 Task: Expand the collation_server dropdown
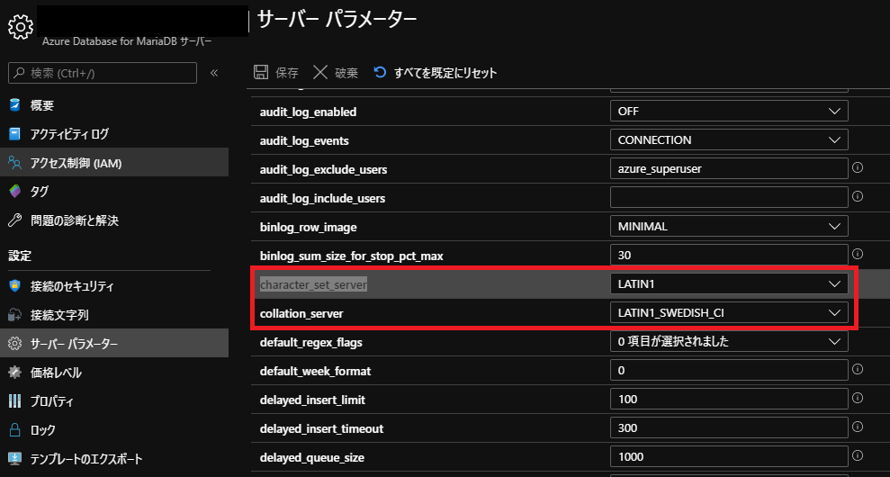(x=728, y=313)
